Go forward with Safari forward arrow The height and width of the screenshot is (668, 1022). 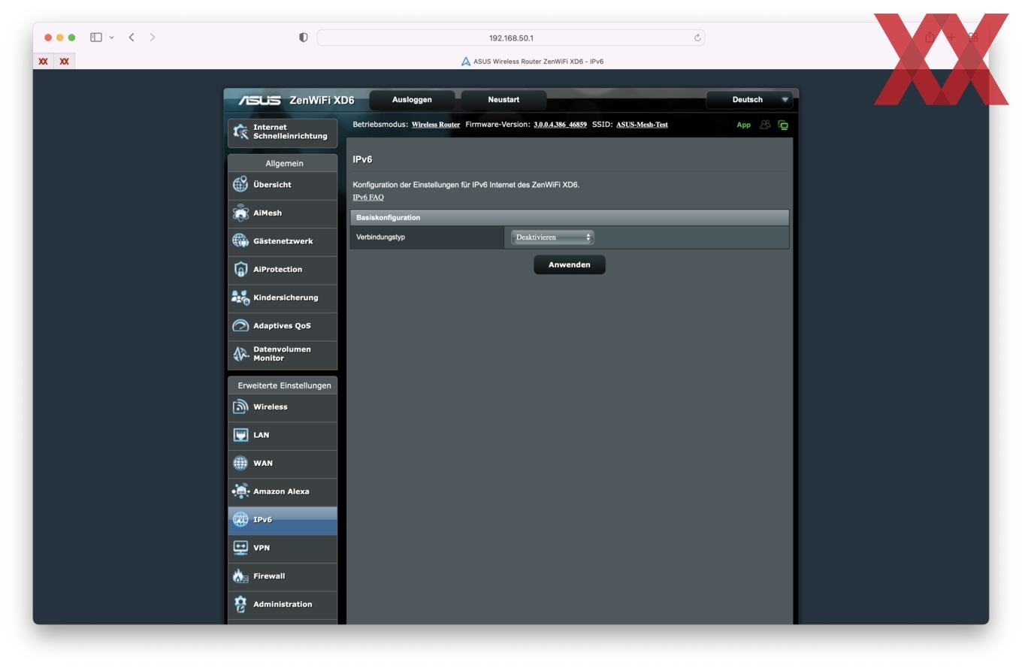pyautogui.click(x=153, y=37)
